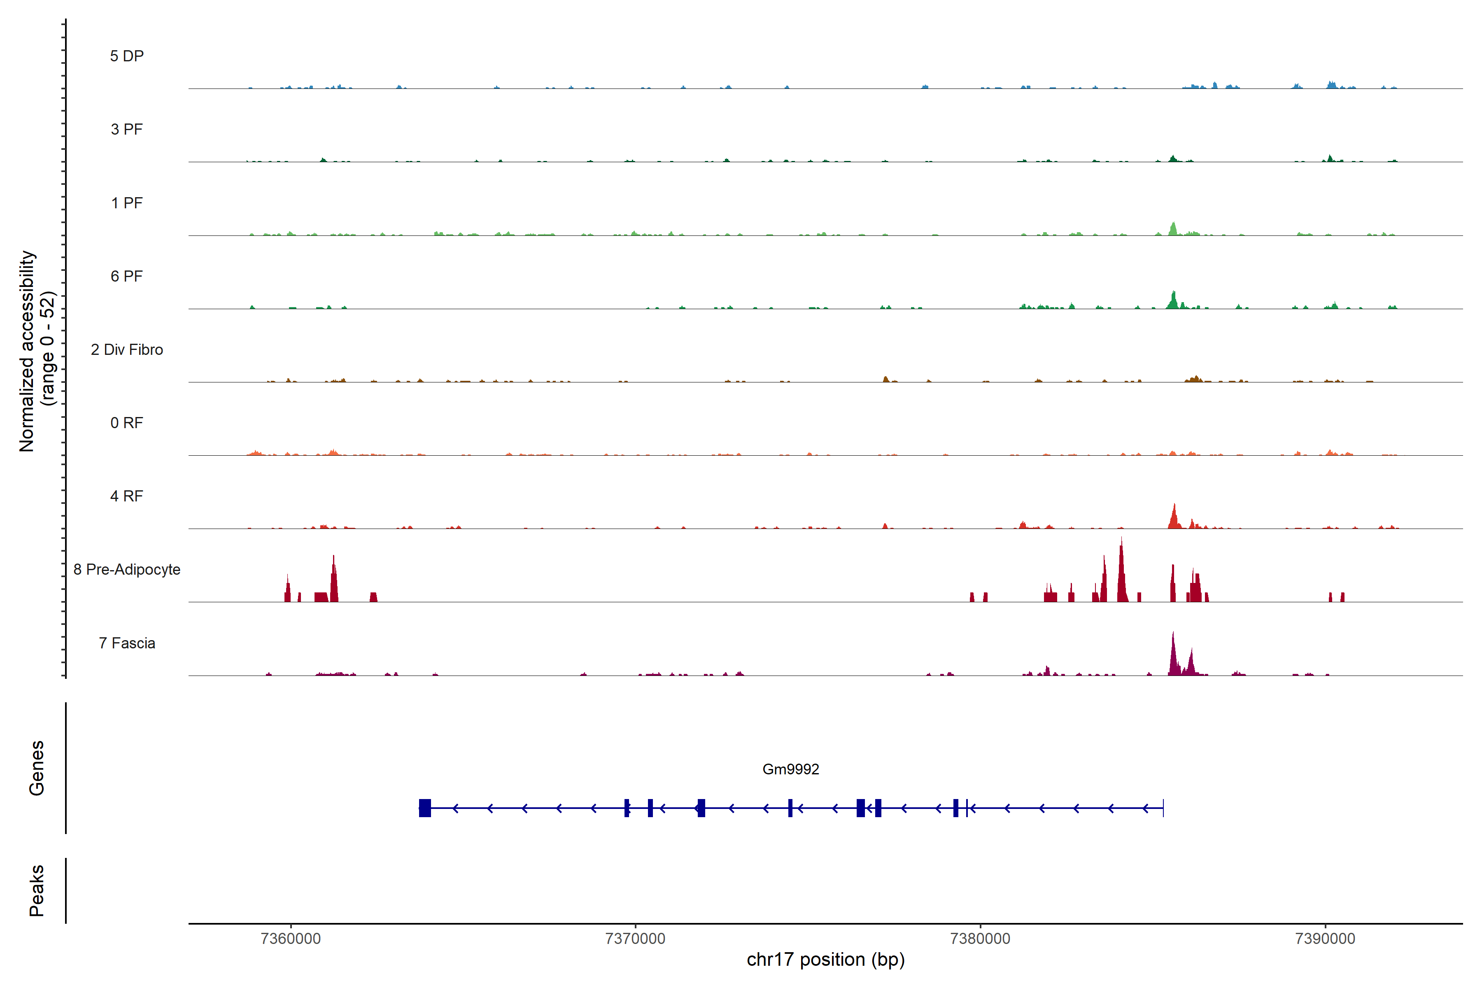Click the 5 DP track label

coord(127,56)
